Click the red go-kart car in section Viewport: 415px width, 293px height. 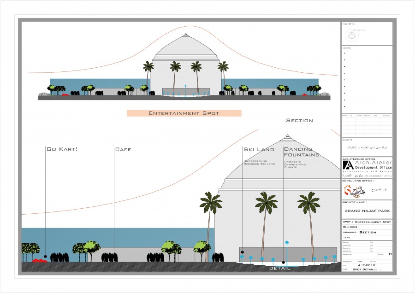click(x=40, y=261)
